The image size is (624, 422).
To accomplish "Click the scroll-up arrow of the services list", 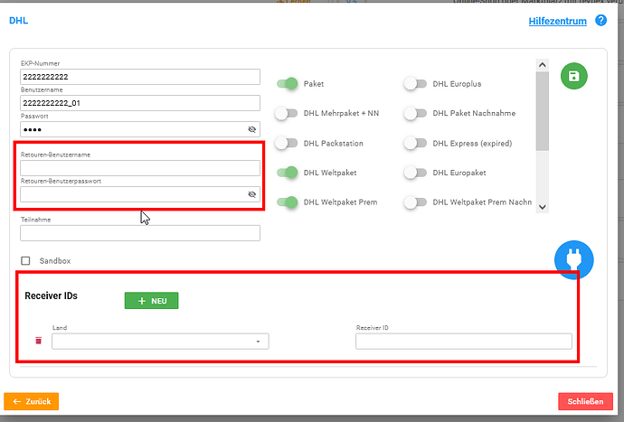I will pyautogui.click(x=542, y=65).
